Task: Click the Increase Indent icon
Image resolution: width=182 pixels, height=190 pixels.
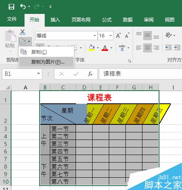Action: (177, 47)
